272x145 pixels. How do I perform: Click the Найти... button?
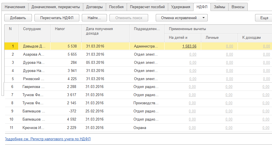[94, 18]
